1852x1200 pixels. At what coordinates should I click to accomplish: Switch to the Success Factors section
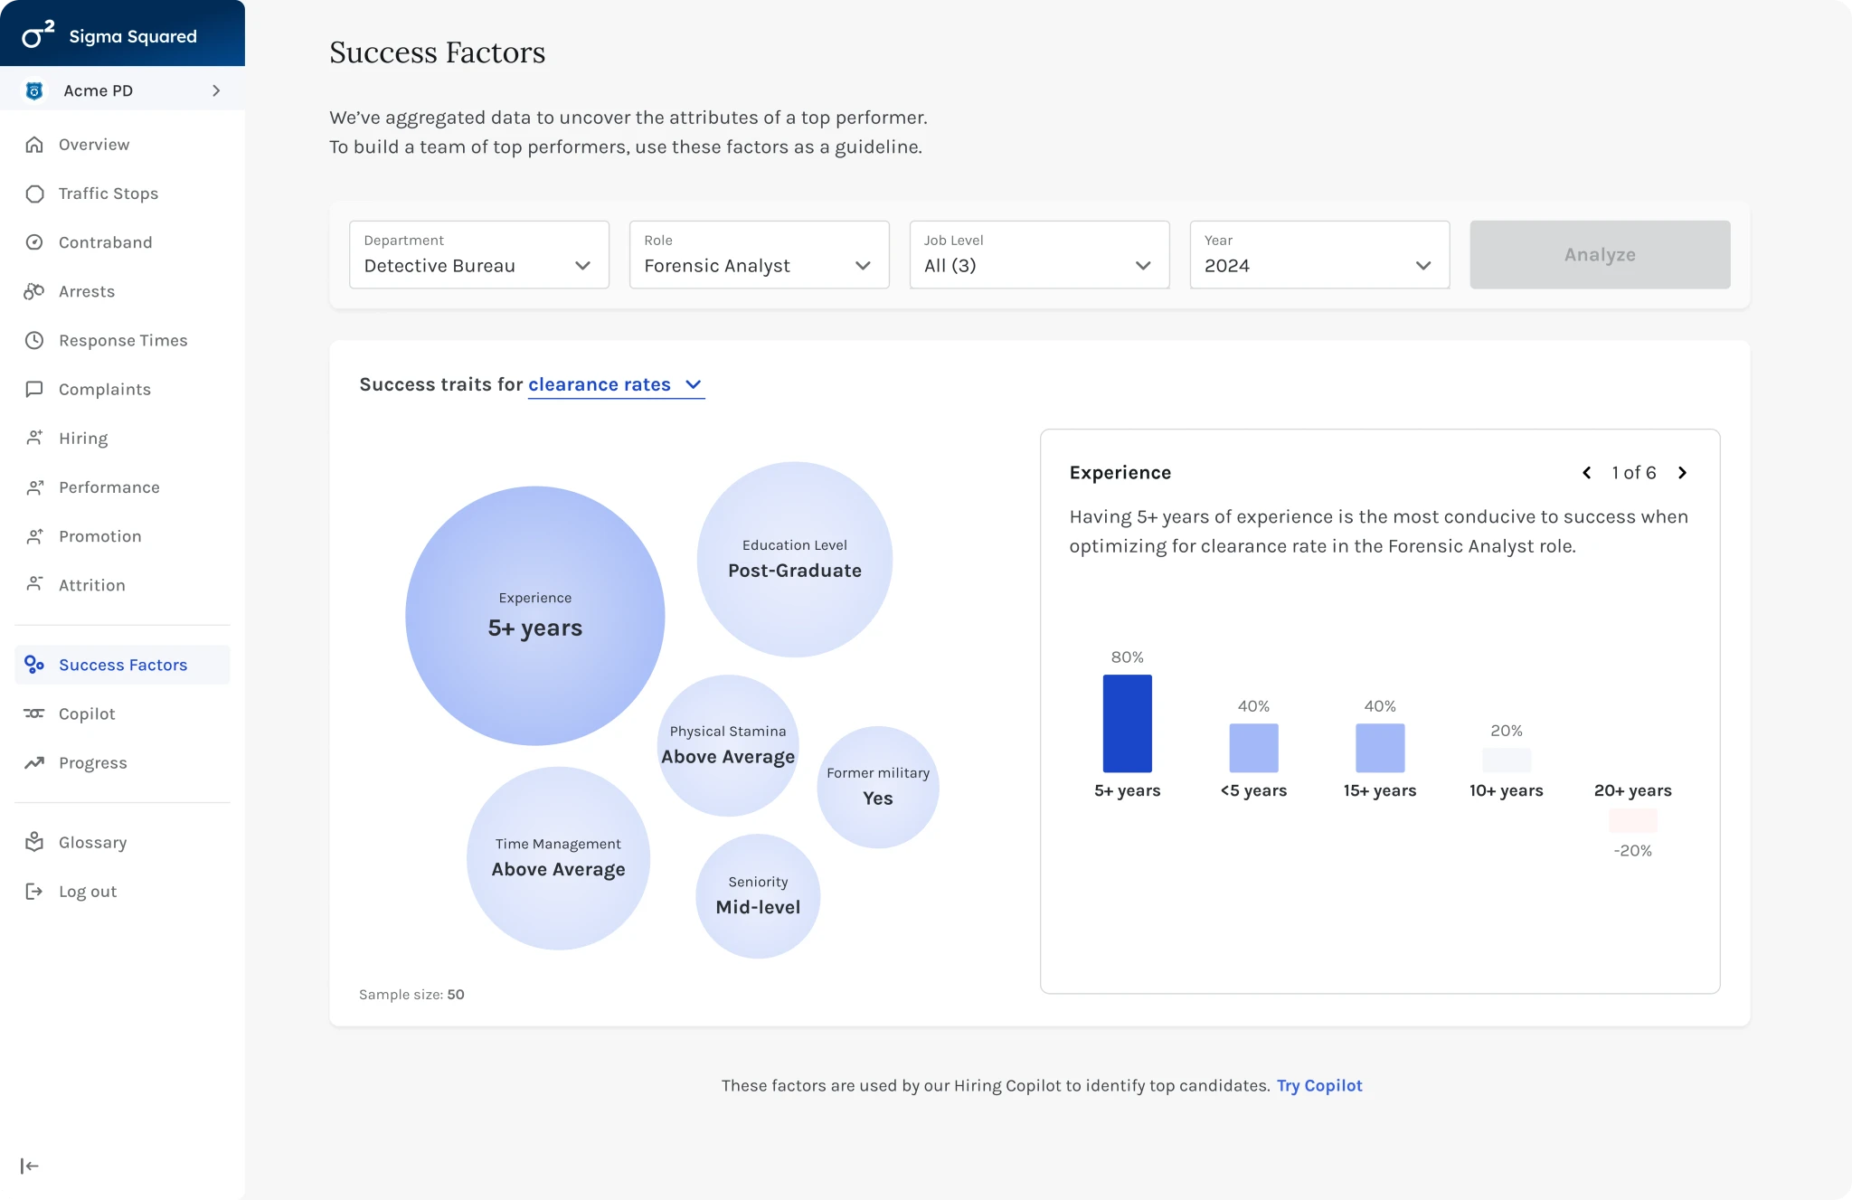(x=123, y=665)
